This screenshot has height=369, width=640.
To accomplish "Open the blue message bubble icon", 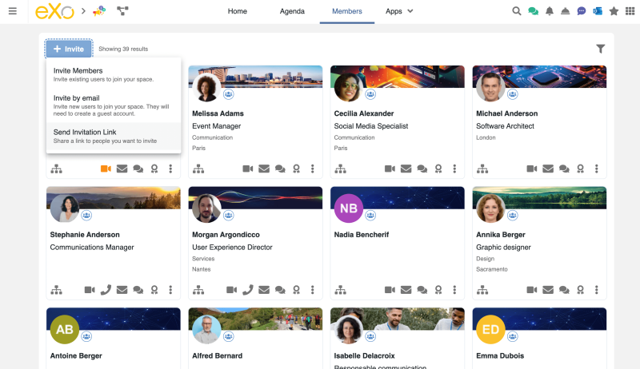I will (x=582, y=11).
